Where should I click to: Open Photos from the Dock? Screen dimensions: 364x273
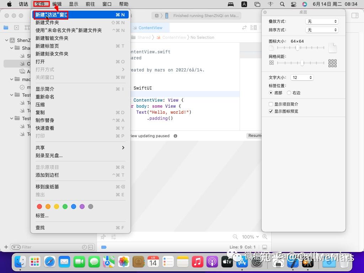pos(123,262)
